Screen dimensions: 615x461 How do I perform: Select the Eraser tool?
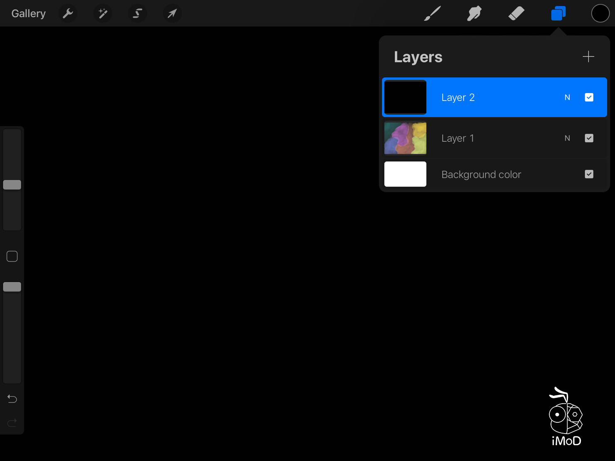(x=516, y=14)
